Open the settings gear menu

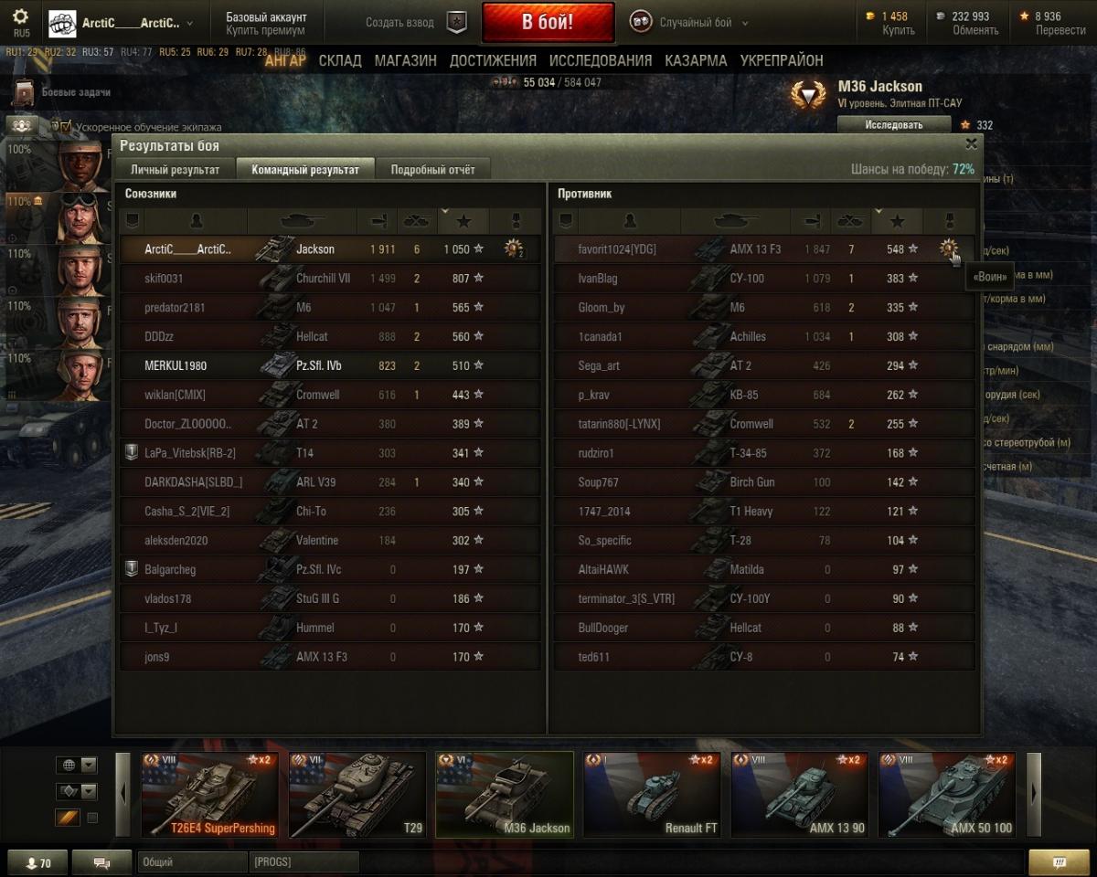(x=20, y=16)
